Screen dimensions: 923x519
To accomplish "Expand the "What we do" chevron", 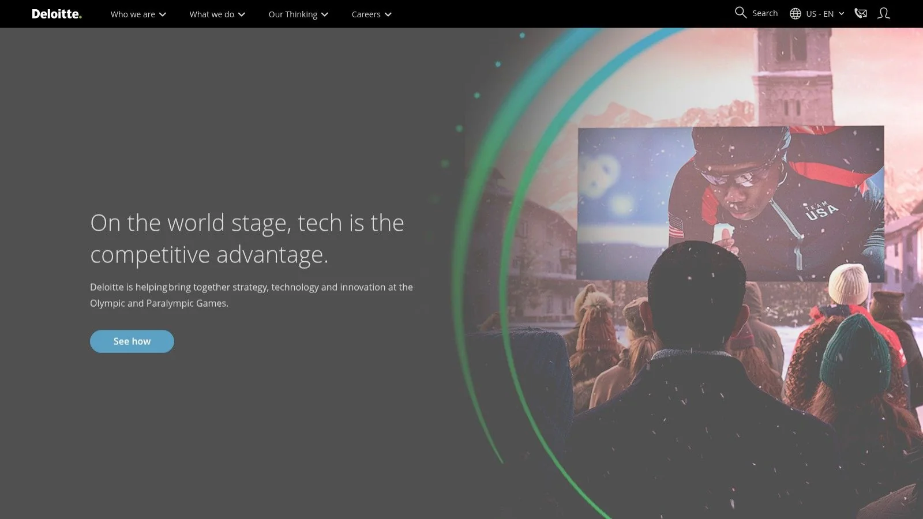I will (x=241, y=14).
